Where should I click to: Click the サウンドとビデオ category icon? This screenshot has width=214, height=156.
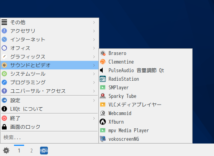4,65
